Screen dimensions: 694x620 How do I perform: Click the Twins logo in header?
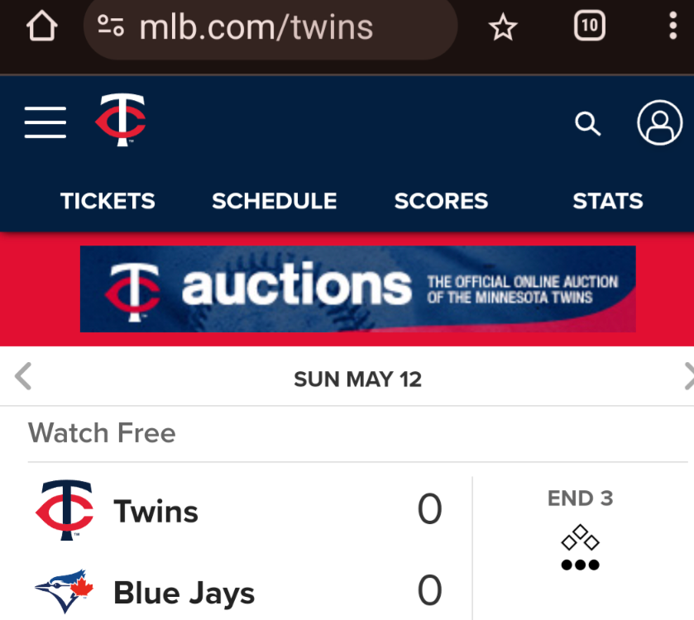[121, 121]
